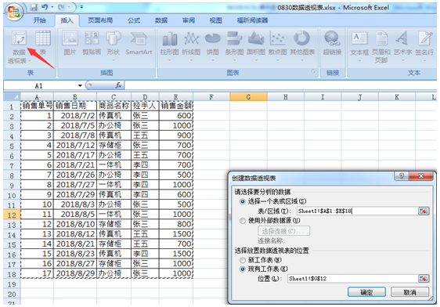This screenshot has width=440, height=307.
Task: Open Clip Art (剪贴画)
Action: 92,42
